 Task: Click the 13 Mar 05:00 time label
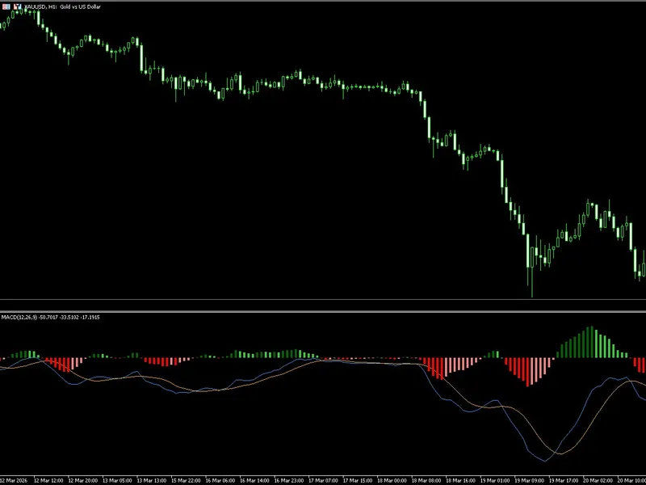pos(117,481)
